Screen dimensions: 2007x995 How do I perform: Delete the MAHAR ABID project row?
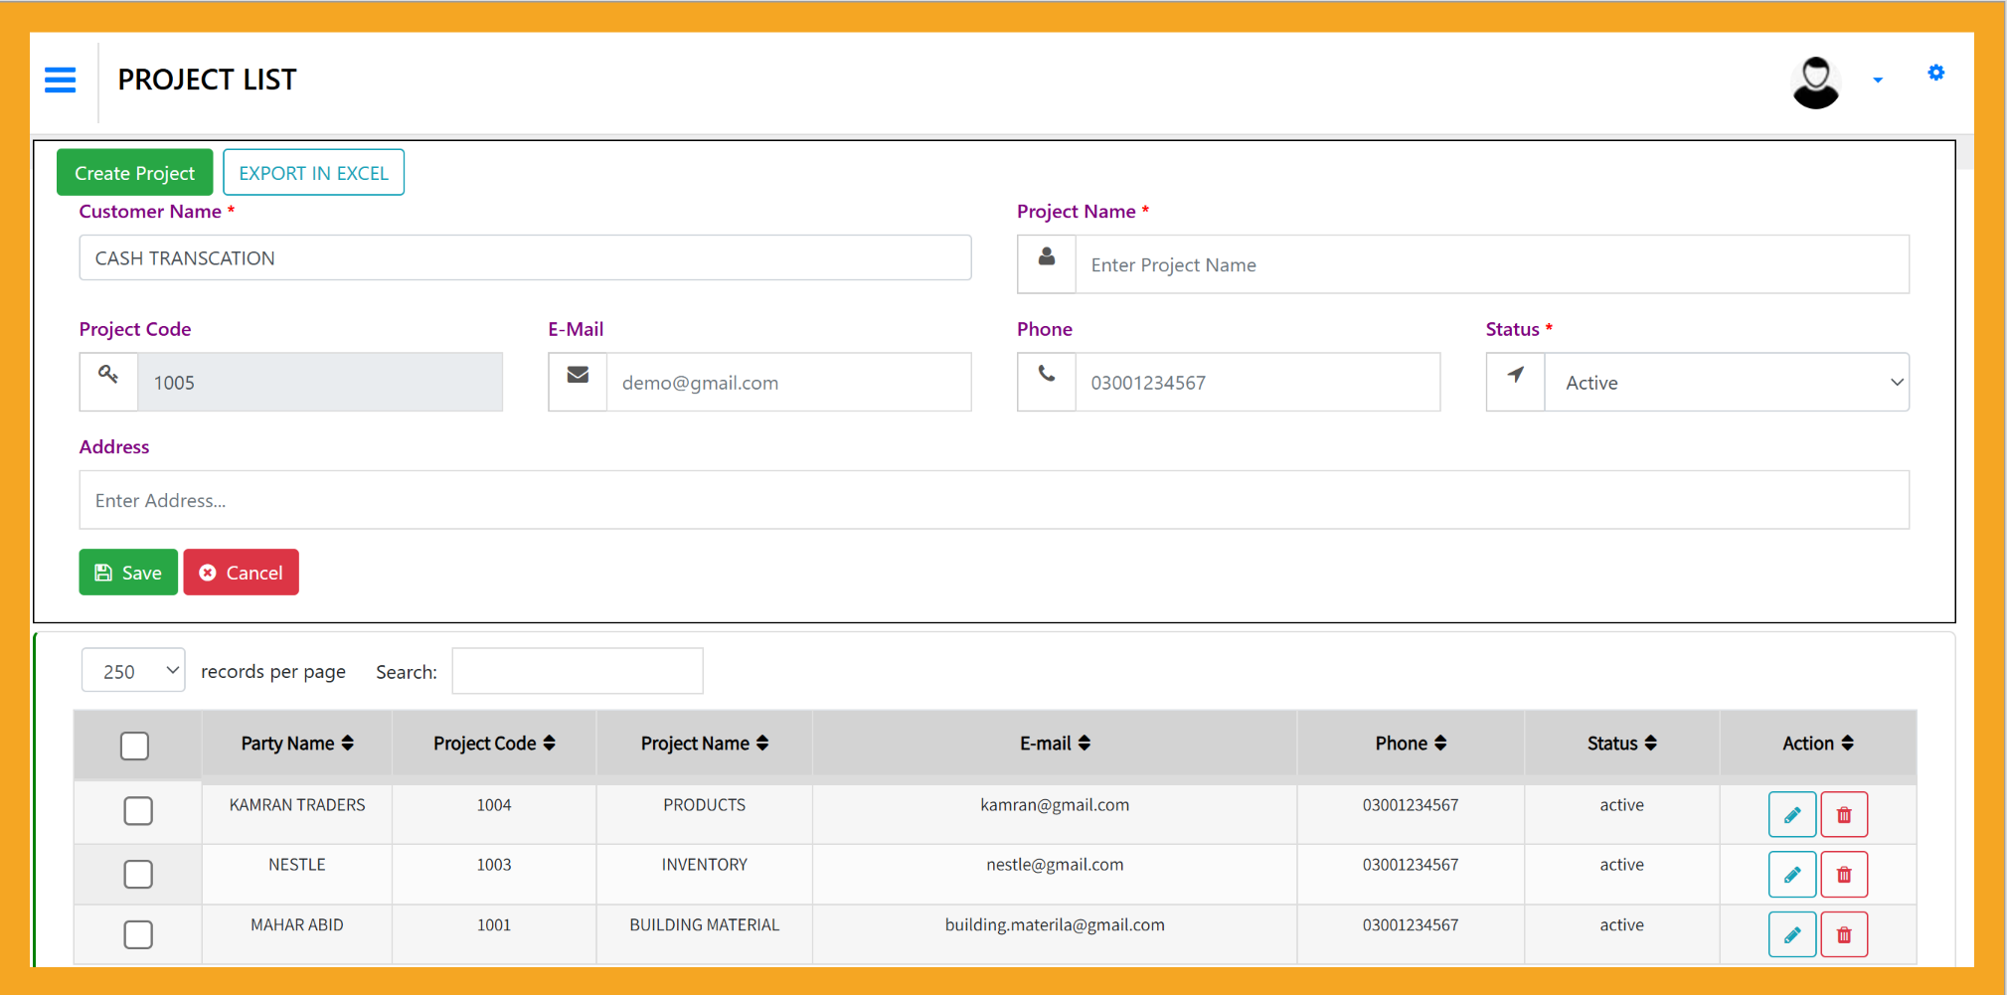tap(1844, 934)
